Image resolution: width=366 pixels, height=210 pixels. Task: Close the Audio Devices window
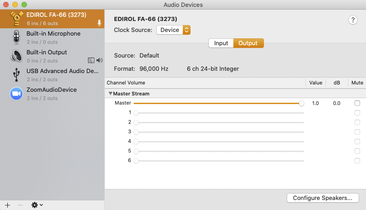(x=6, y=5)
